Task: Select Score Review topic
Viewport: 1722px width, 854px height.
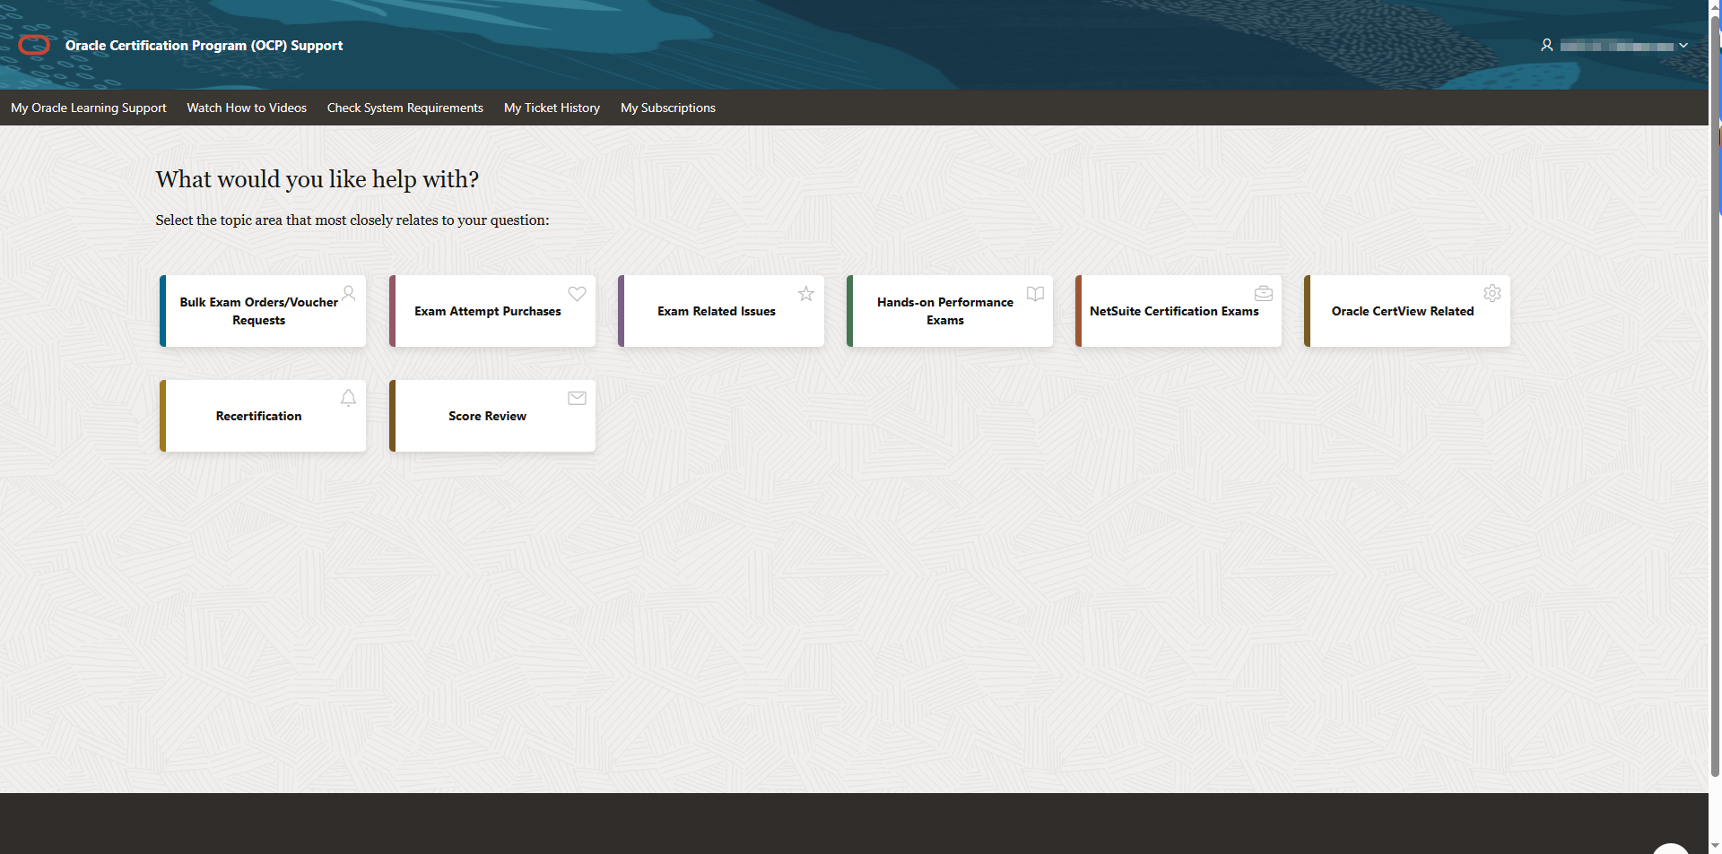Action: coord(492,416)
